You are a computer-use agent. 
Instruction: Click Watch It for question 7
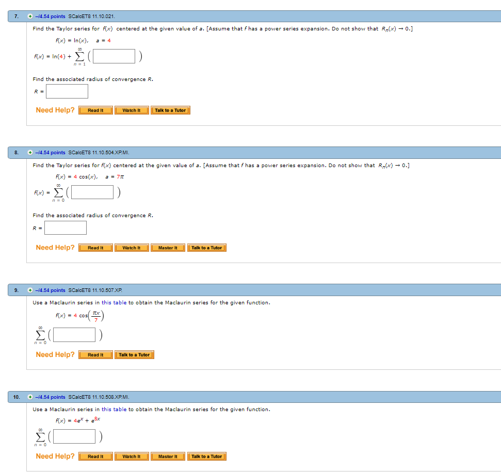point(132,110)
